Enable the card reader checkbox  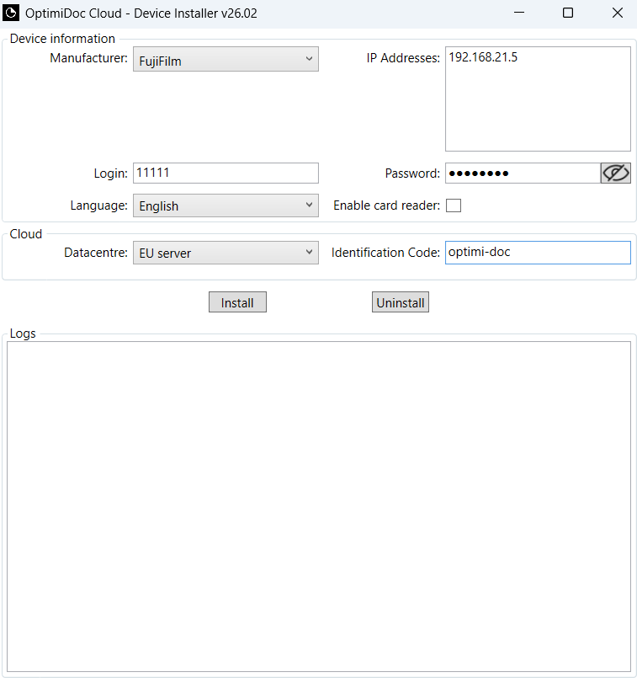point(454,205)
